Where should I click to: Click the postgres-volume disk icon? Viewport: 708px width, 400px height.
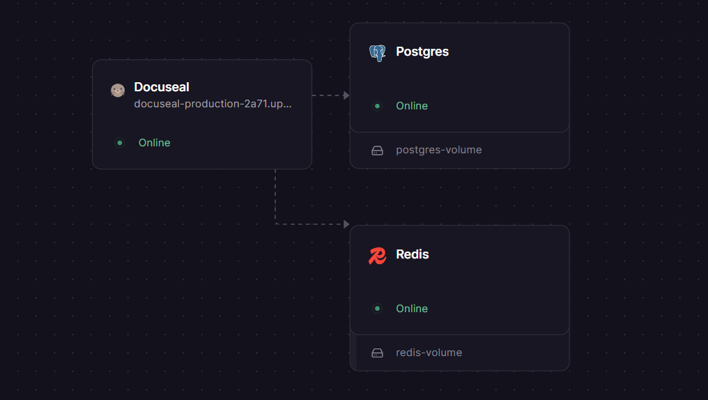tap(378, 151)
